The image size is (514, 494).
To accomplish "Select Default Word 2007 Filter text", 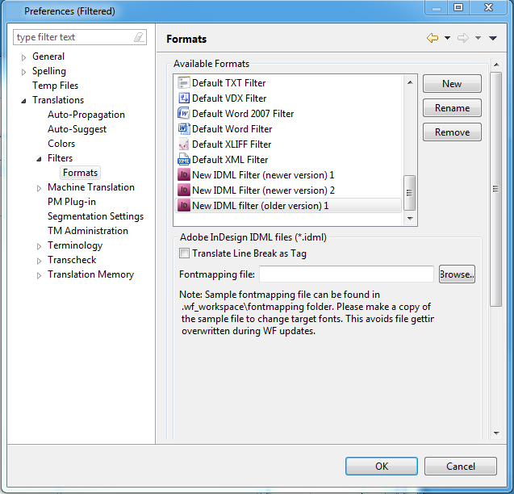I will click(x=243, y=114).
